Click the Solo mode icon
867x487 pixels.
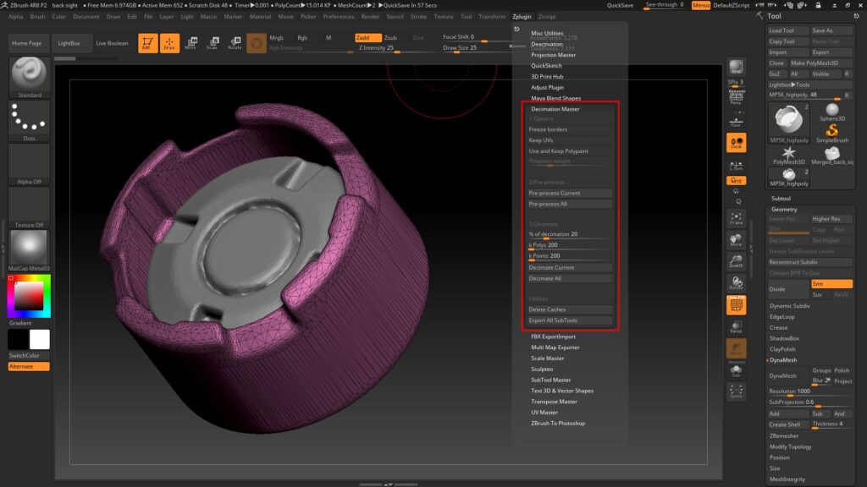coord(736,370)
